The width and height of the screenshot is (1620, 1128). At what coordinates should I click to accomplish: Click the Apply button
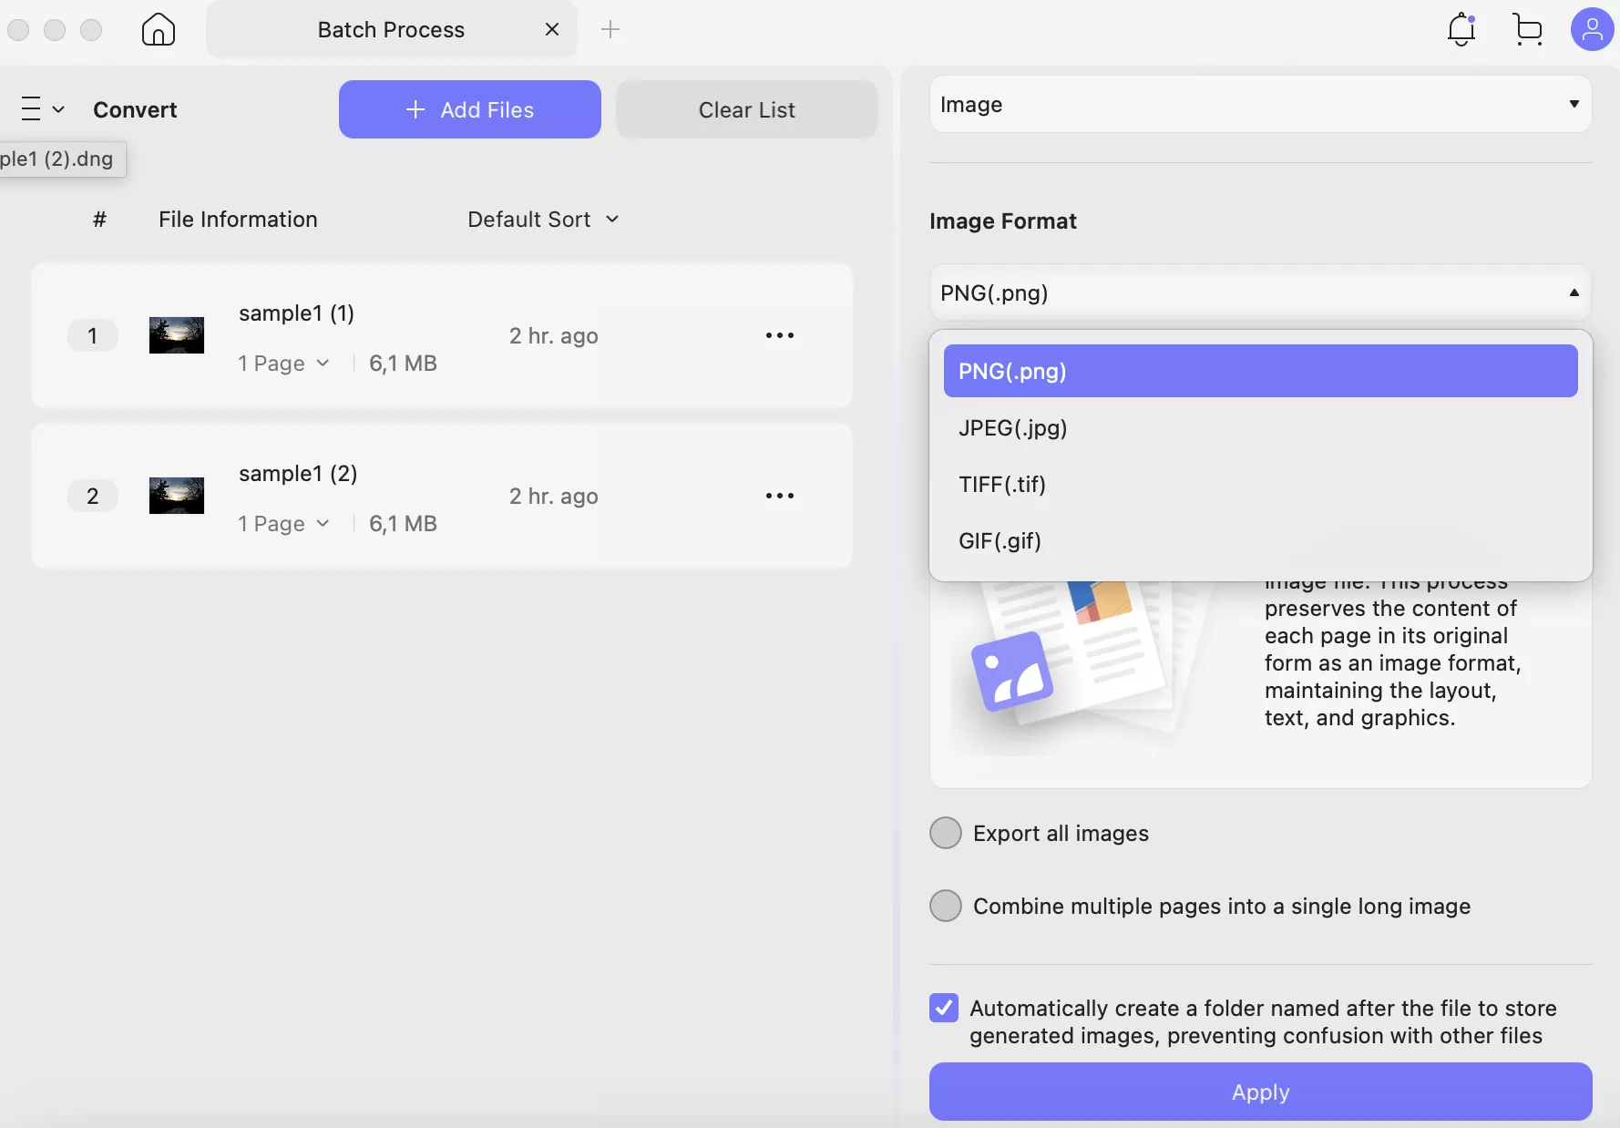tap(1260, 1092)
